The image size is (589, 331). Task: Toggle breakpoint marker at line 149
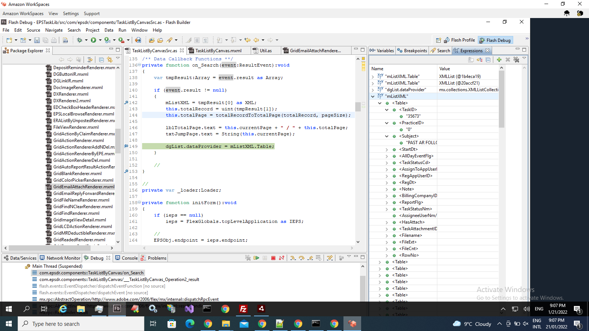pos(126,146)
